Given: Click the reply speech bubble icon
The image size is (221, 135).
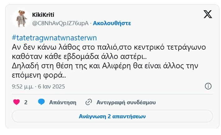Looking at the screenshot, I should pyautogui.click(x=41, y=102).
